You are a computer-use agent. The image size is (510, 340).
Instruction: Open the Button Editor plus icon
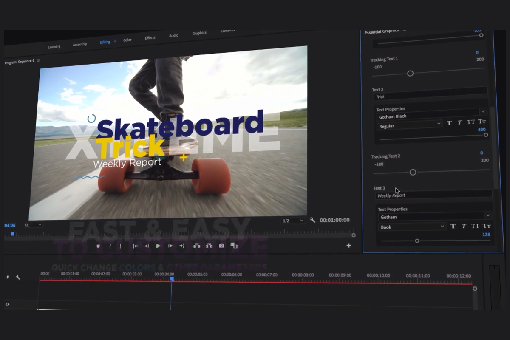(x=349, y=245)
